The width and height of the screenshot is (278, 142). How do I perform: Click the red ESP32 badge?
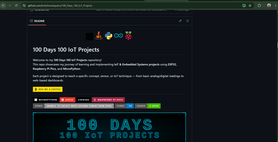coord(67,100)
